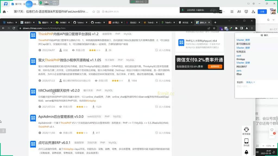
Task: Open 点可云开源ERP v6.0.1 link
Action: click(x=54, y=143)
